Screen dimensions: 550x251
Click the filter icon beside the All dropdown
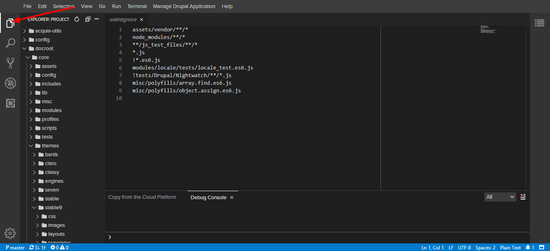(523, 197)
